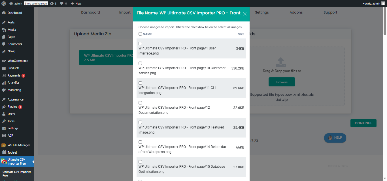
Task: Click the WooCommerce icon in sidebar
Action: click(x=4, y=61)
